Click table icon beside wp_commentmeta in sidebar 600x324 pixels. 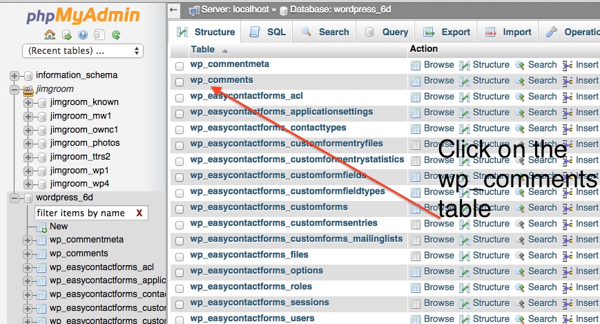coord(41,240)
